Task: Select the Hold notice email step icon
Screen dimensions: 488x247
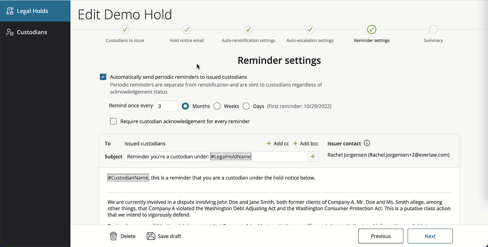Action: click(x=186, y=29)
